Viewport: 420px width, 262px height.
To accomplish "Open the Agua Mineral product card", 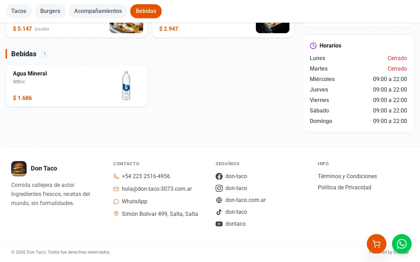I will coord(77,86).
